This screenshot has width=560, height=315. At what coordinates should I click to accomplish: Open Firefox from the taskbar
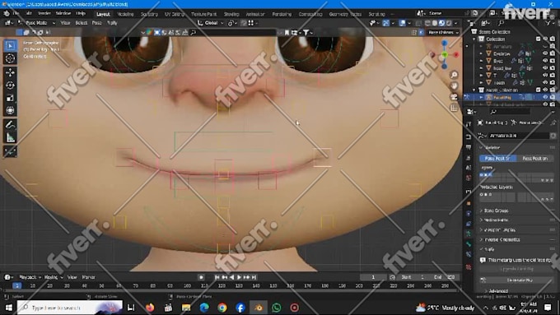[x=150, y=307]
